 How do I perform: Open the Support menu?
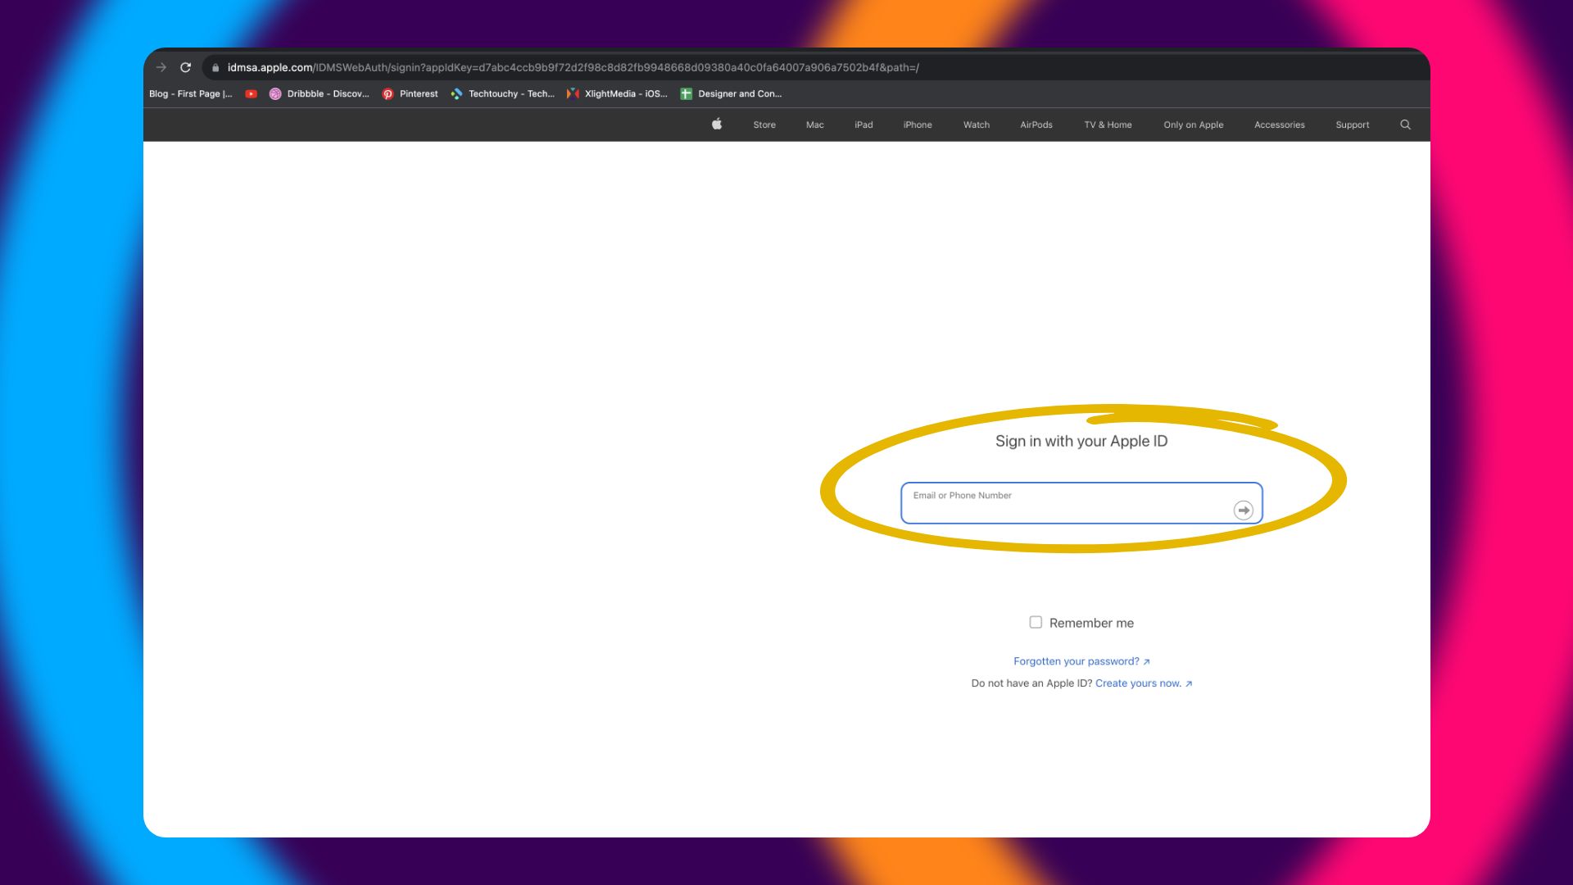pos(1353,125)
